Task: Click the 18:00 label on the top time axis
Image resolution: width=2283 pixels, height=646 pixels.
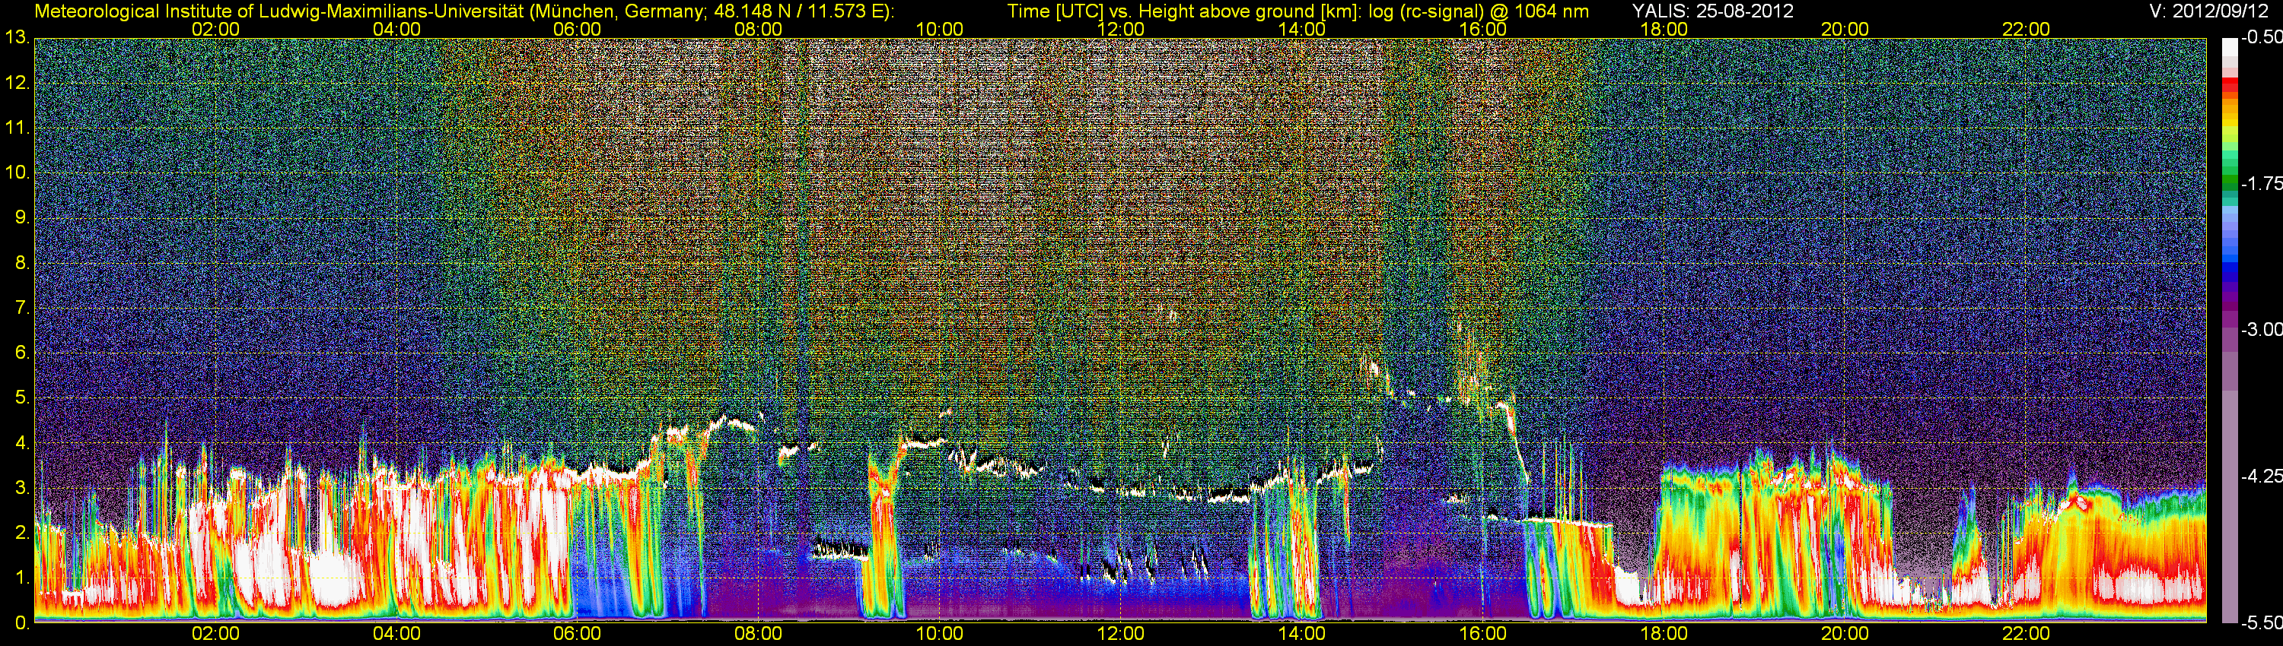Action: (x=1664, y=29)
